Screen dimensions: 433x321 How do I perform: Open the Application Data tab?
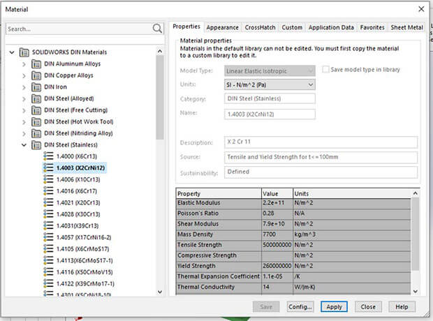pyautogui.click(x=331, y=28)
